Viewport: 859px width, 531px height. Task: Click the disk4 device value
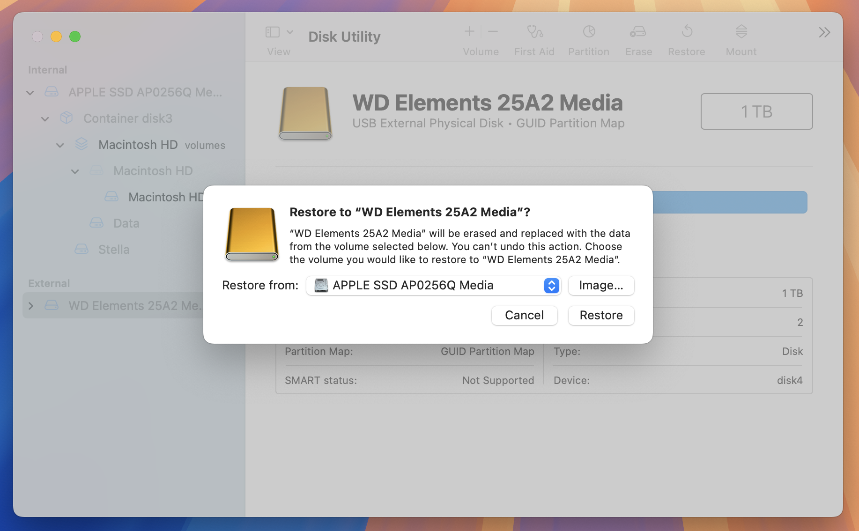tap(790, 380)
